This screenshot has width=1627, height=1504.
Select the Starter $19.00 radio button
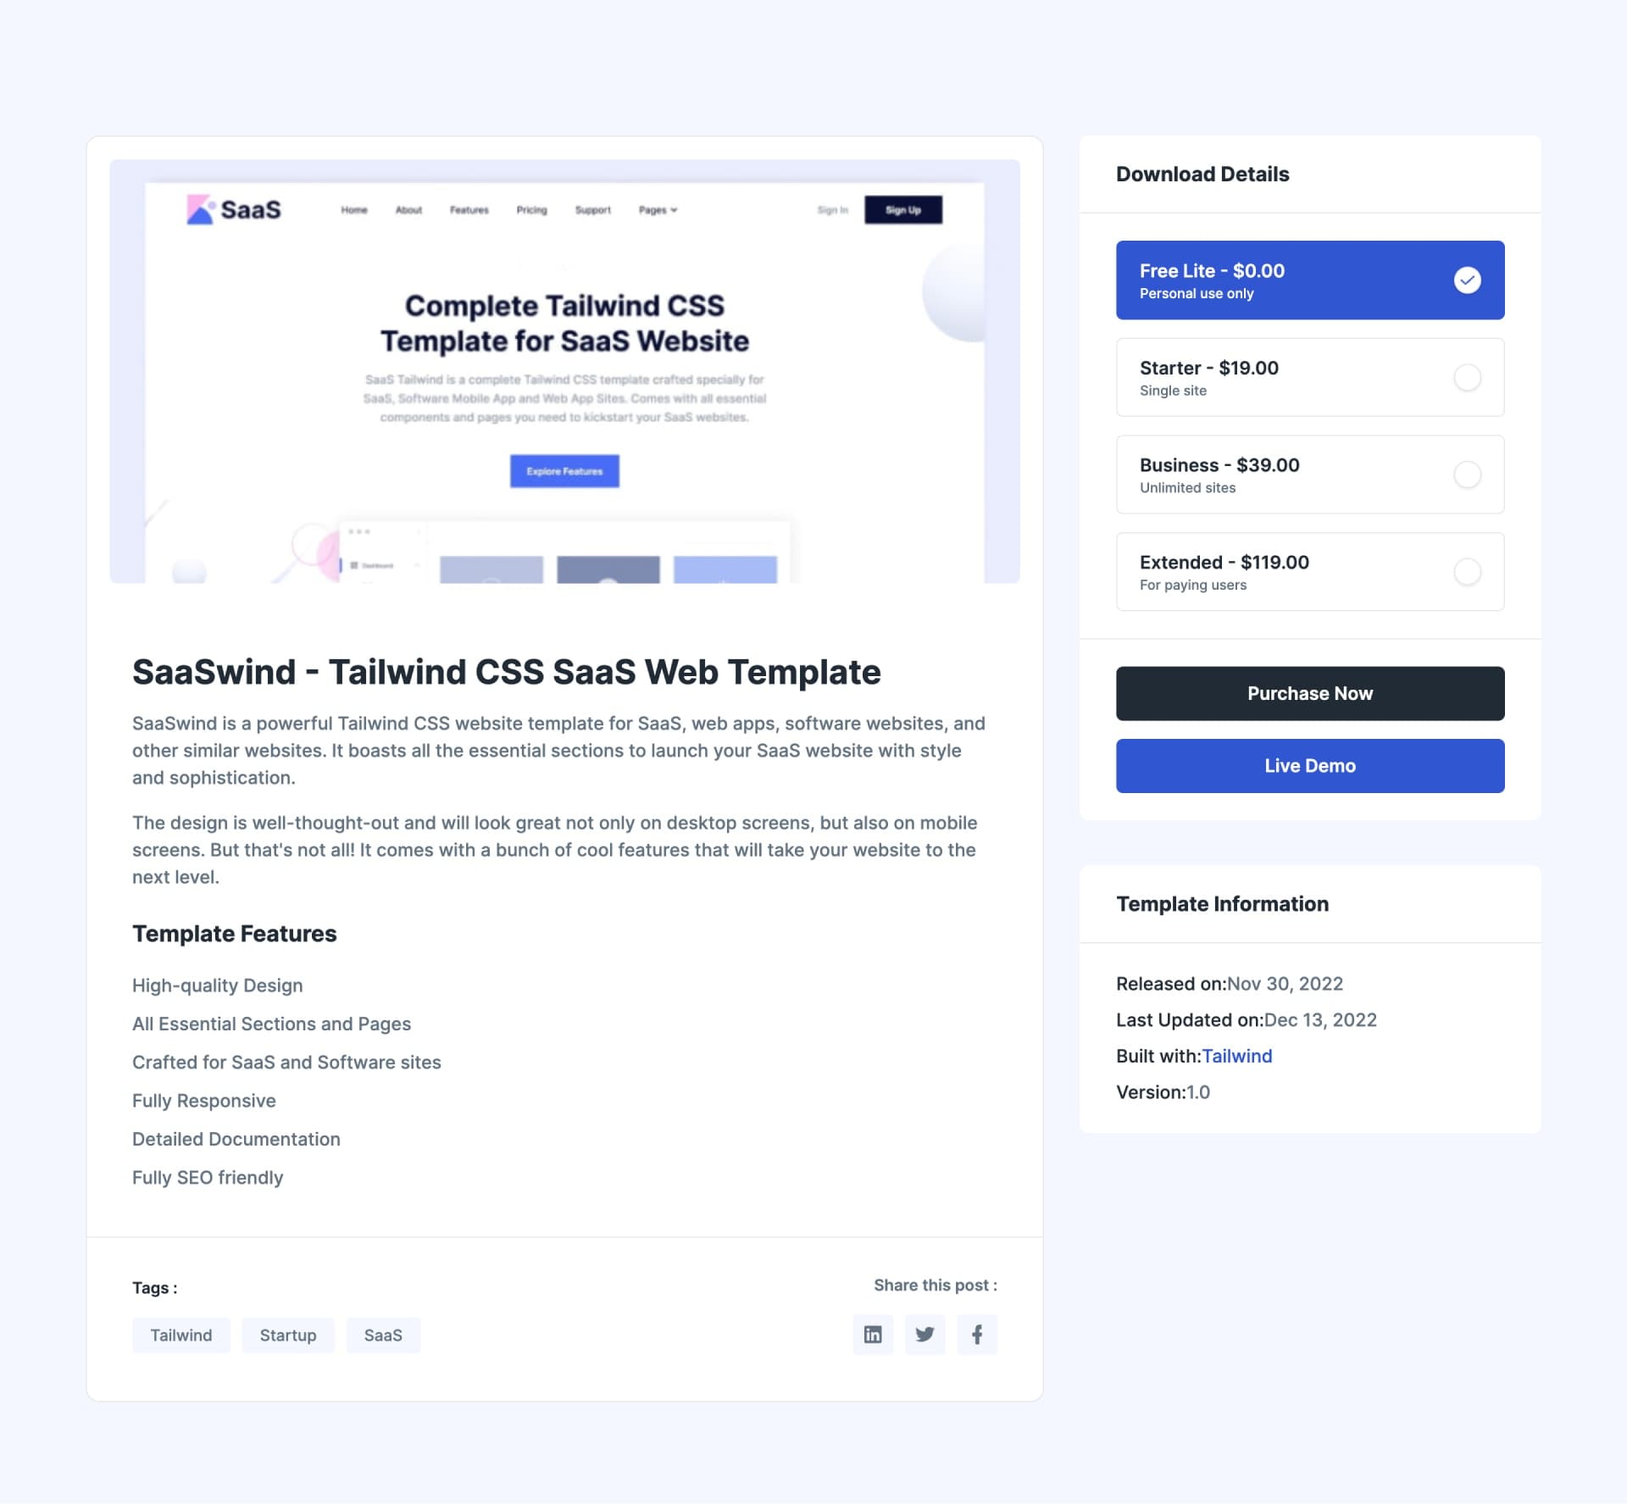[x=1469, y=377]
